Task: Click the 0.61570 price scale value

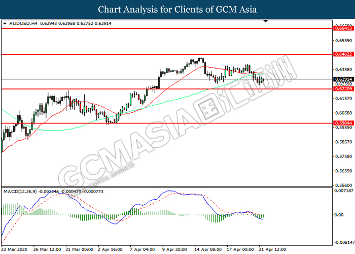Action: [x=344, y=99]
